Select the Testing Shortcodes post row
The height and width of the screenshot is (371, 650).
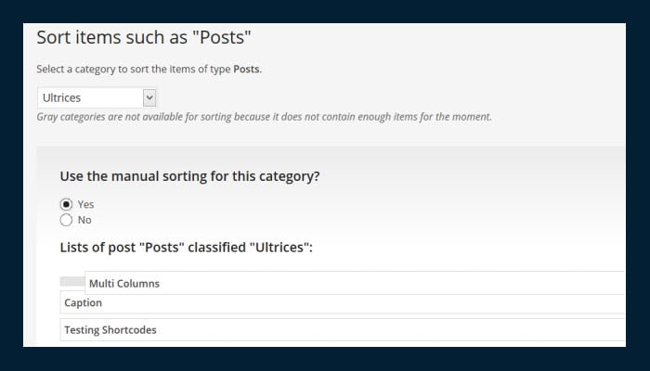[344, 329]
